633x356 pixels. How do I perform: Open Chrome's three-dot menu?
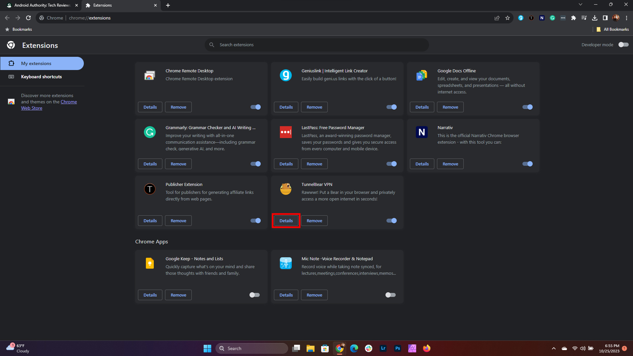click(x=626, y=18)
